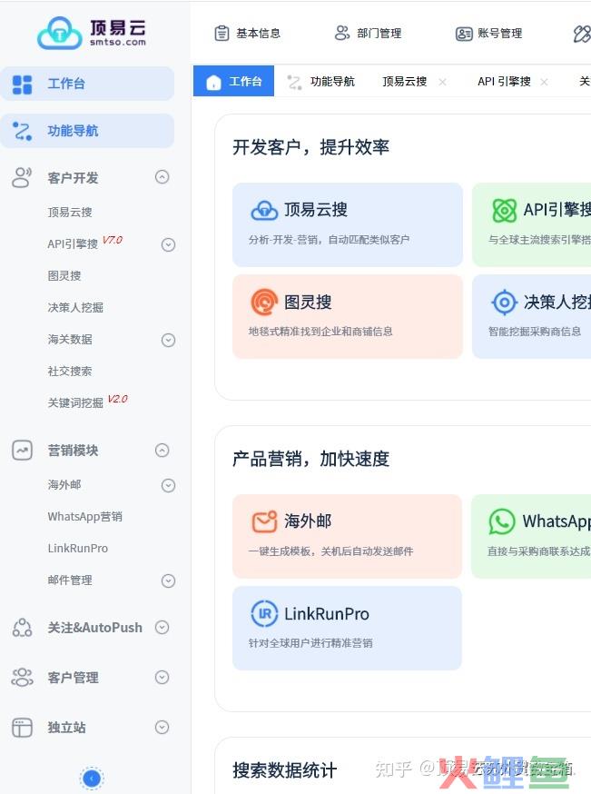
Task: Open 部门管理 in top navigation
Action: 368,34
